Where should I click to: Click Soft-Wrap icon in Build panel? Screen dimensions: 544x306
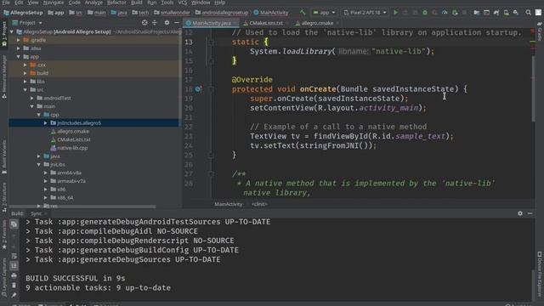(14, 256)
